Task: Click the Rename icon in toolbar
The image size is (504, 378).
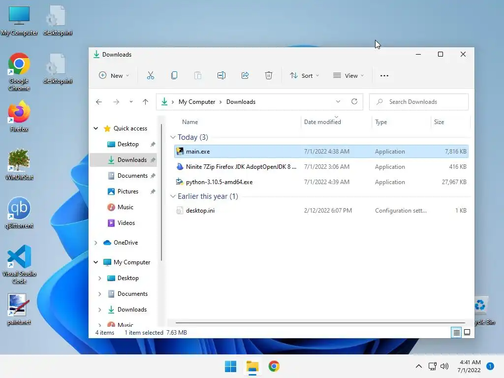Action: [221, 75]
